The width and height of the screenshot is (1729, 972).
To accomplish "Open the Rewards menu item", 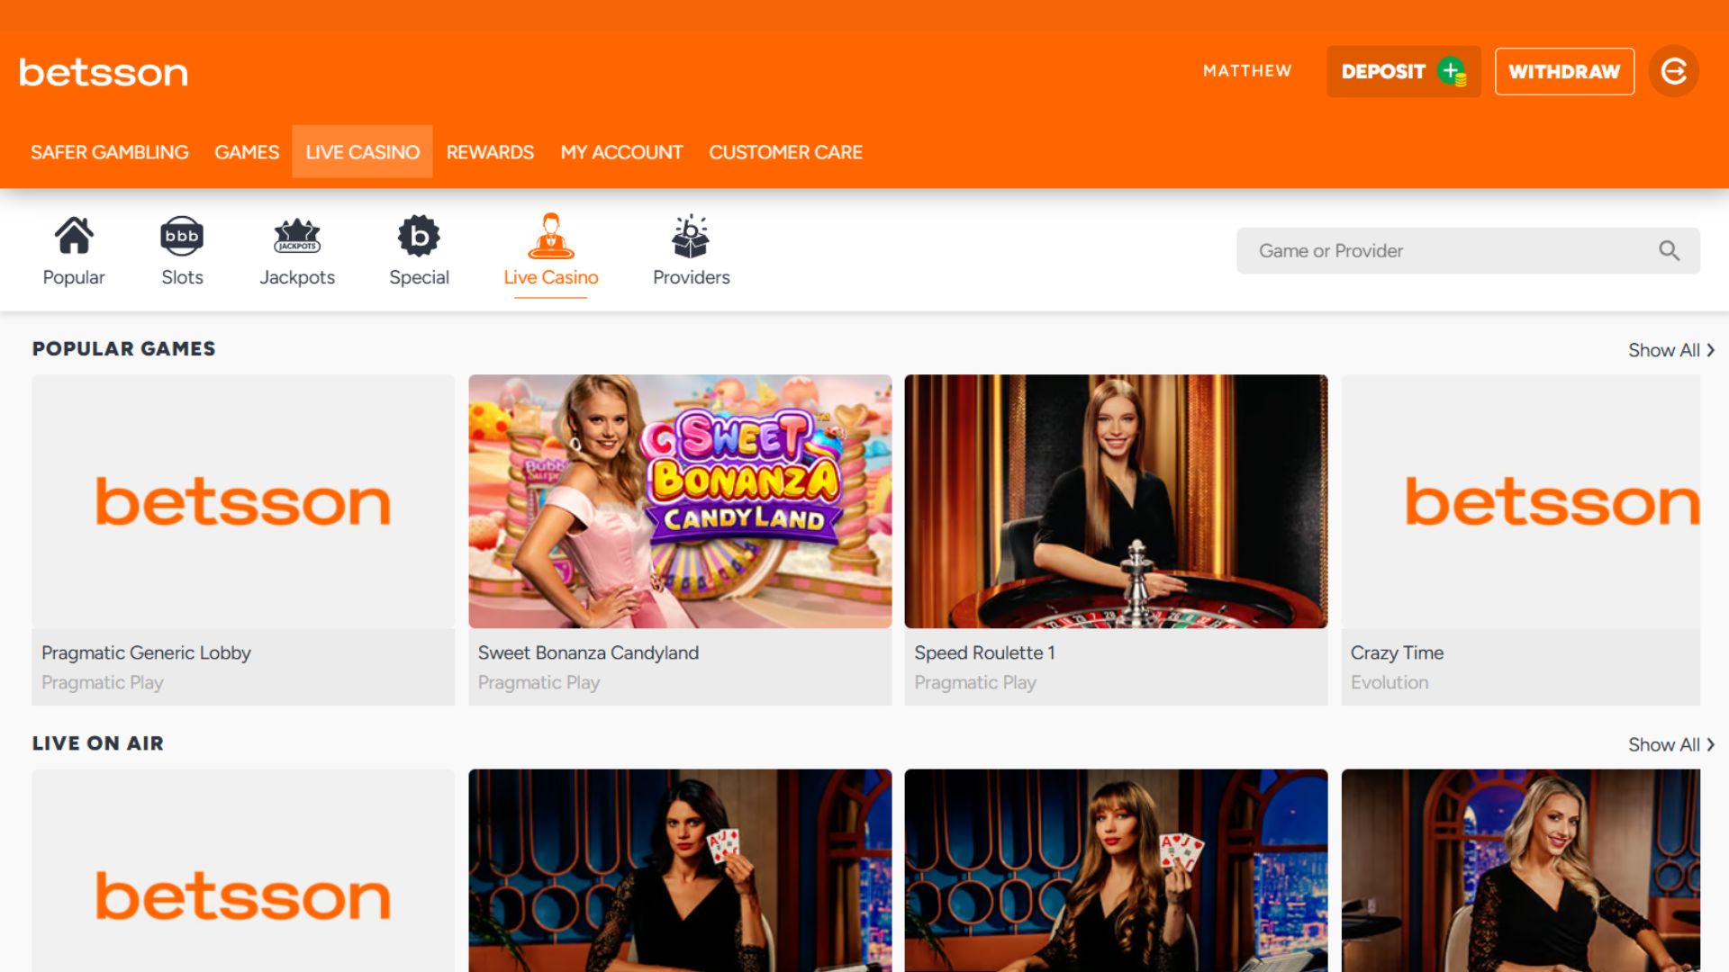I will click(x=490, y=152).
